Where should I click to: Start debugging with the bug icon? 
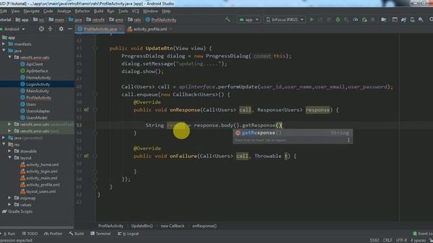338,20
